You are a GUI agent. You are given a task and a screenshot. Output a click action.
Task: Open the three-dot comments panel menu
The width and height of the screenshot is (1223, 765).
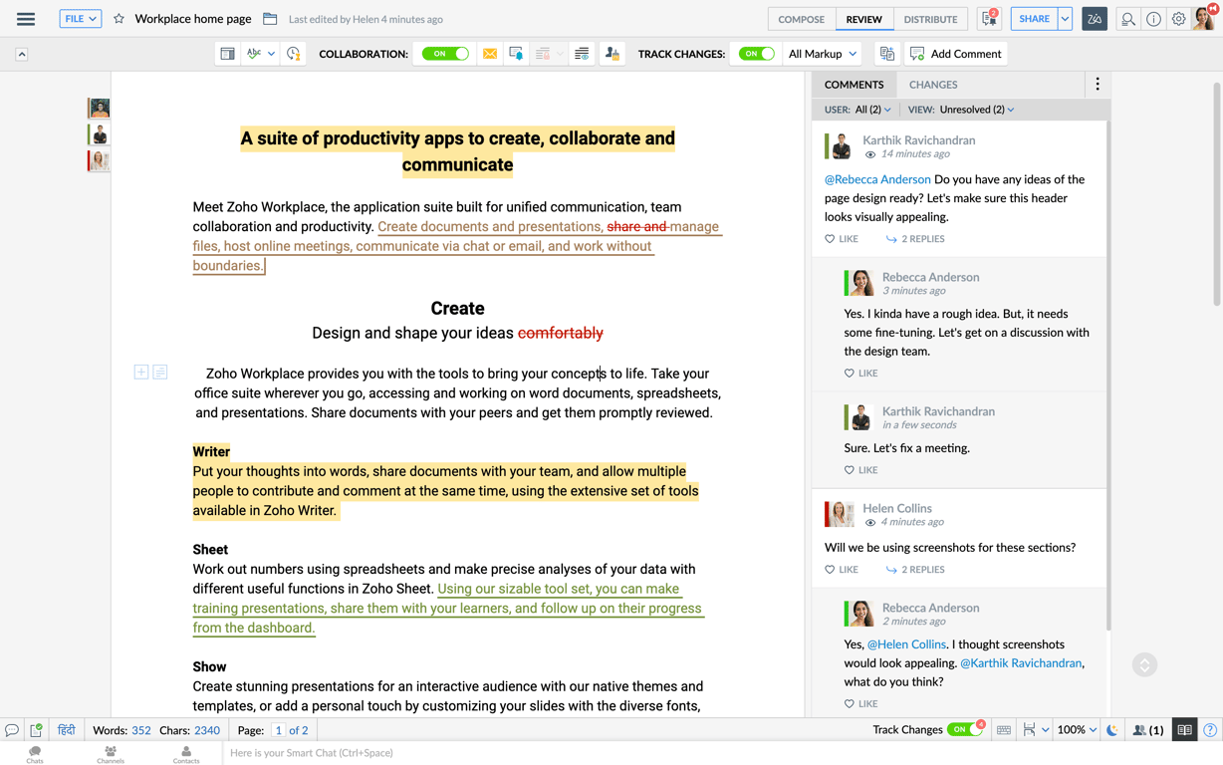(1098, 85)
